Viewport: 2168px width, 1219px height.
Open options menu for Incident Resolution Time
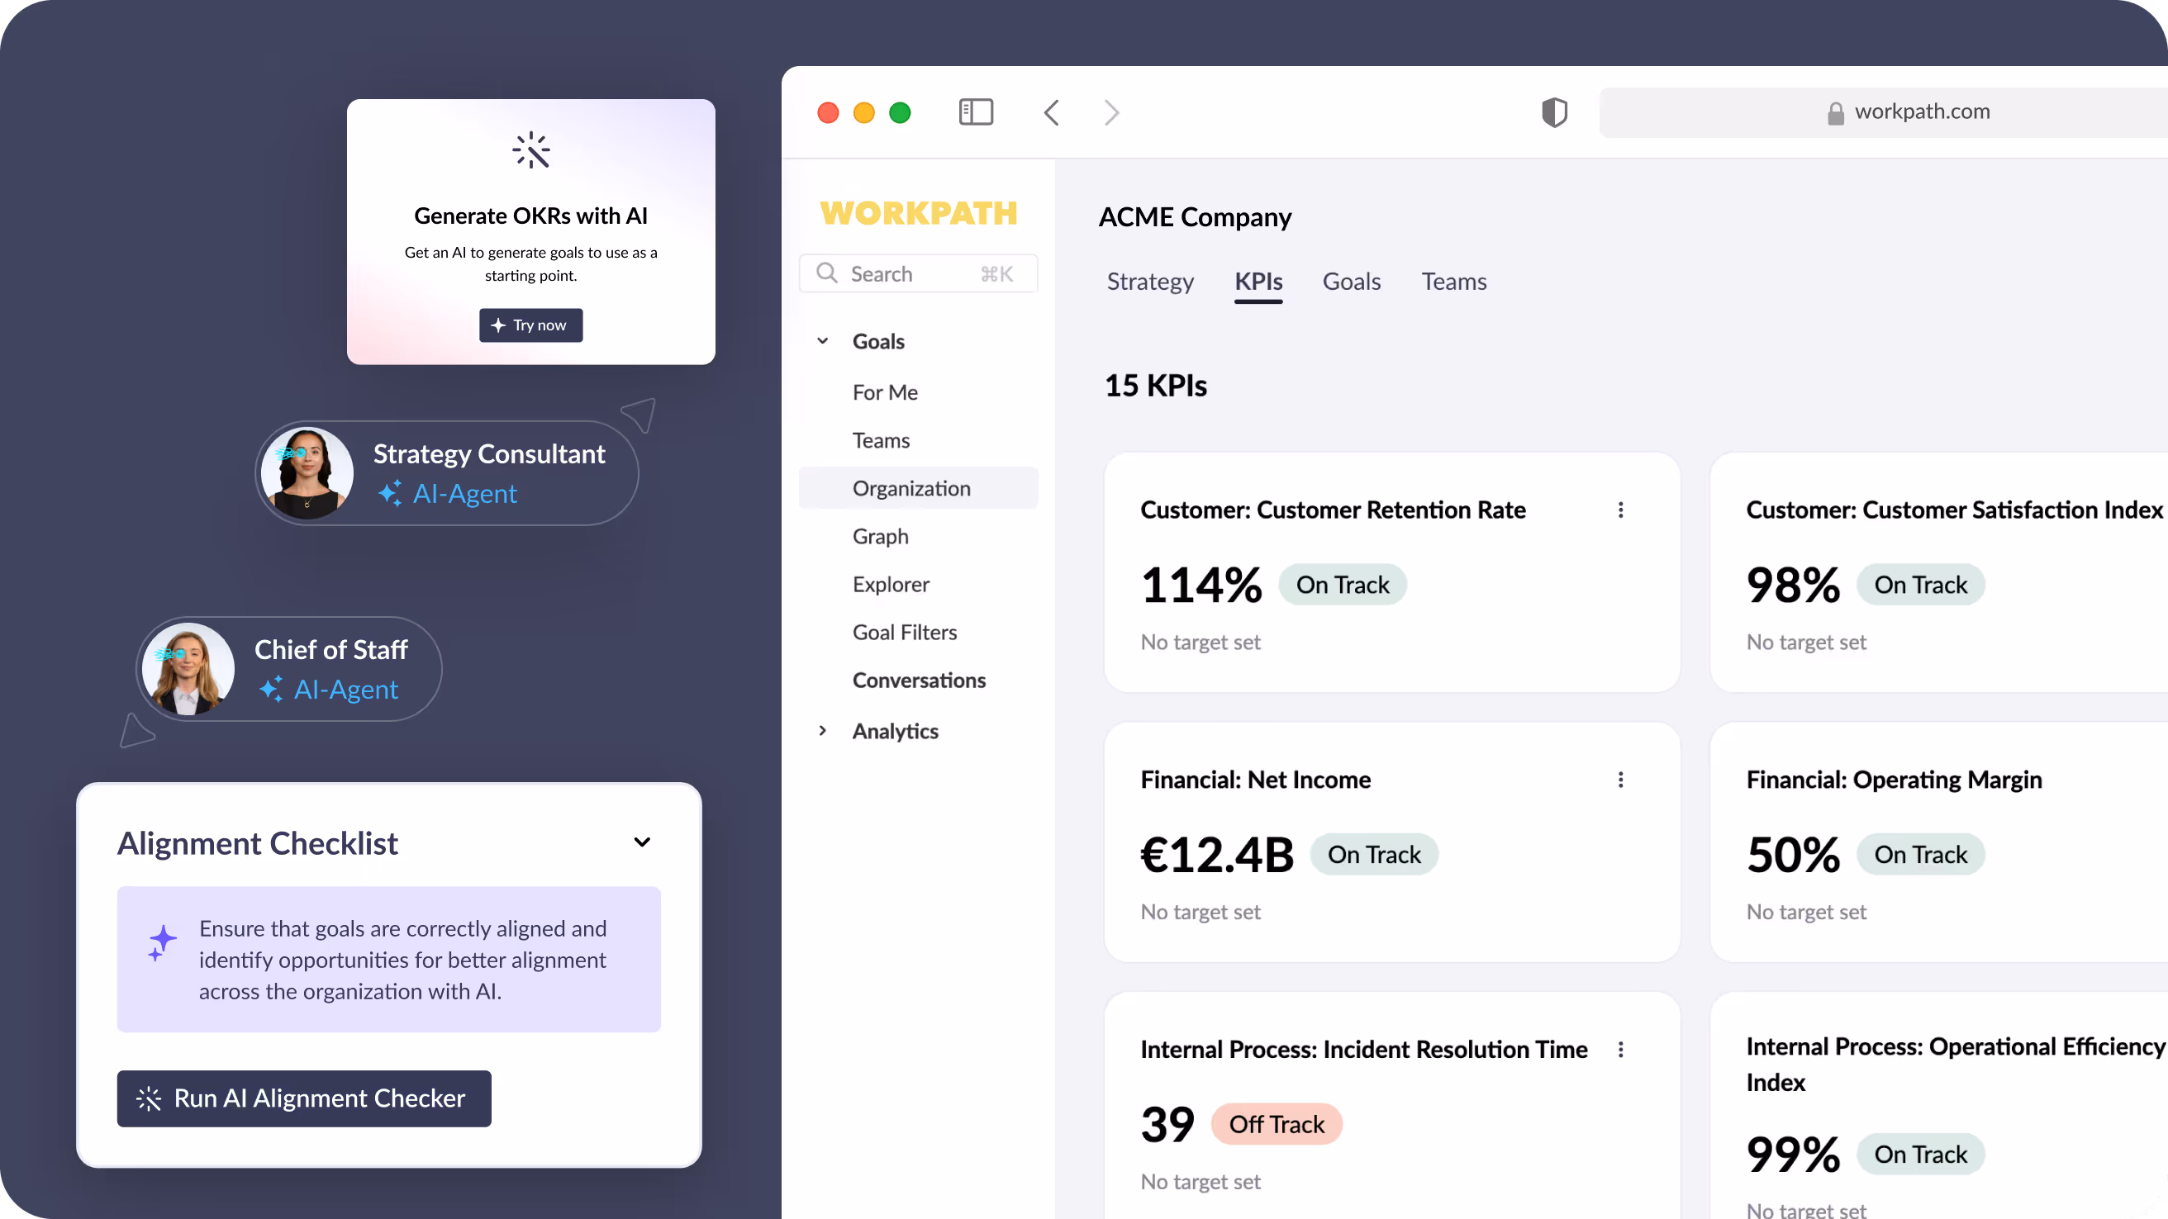(x=1620, y=1049)
